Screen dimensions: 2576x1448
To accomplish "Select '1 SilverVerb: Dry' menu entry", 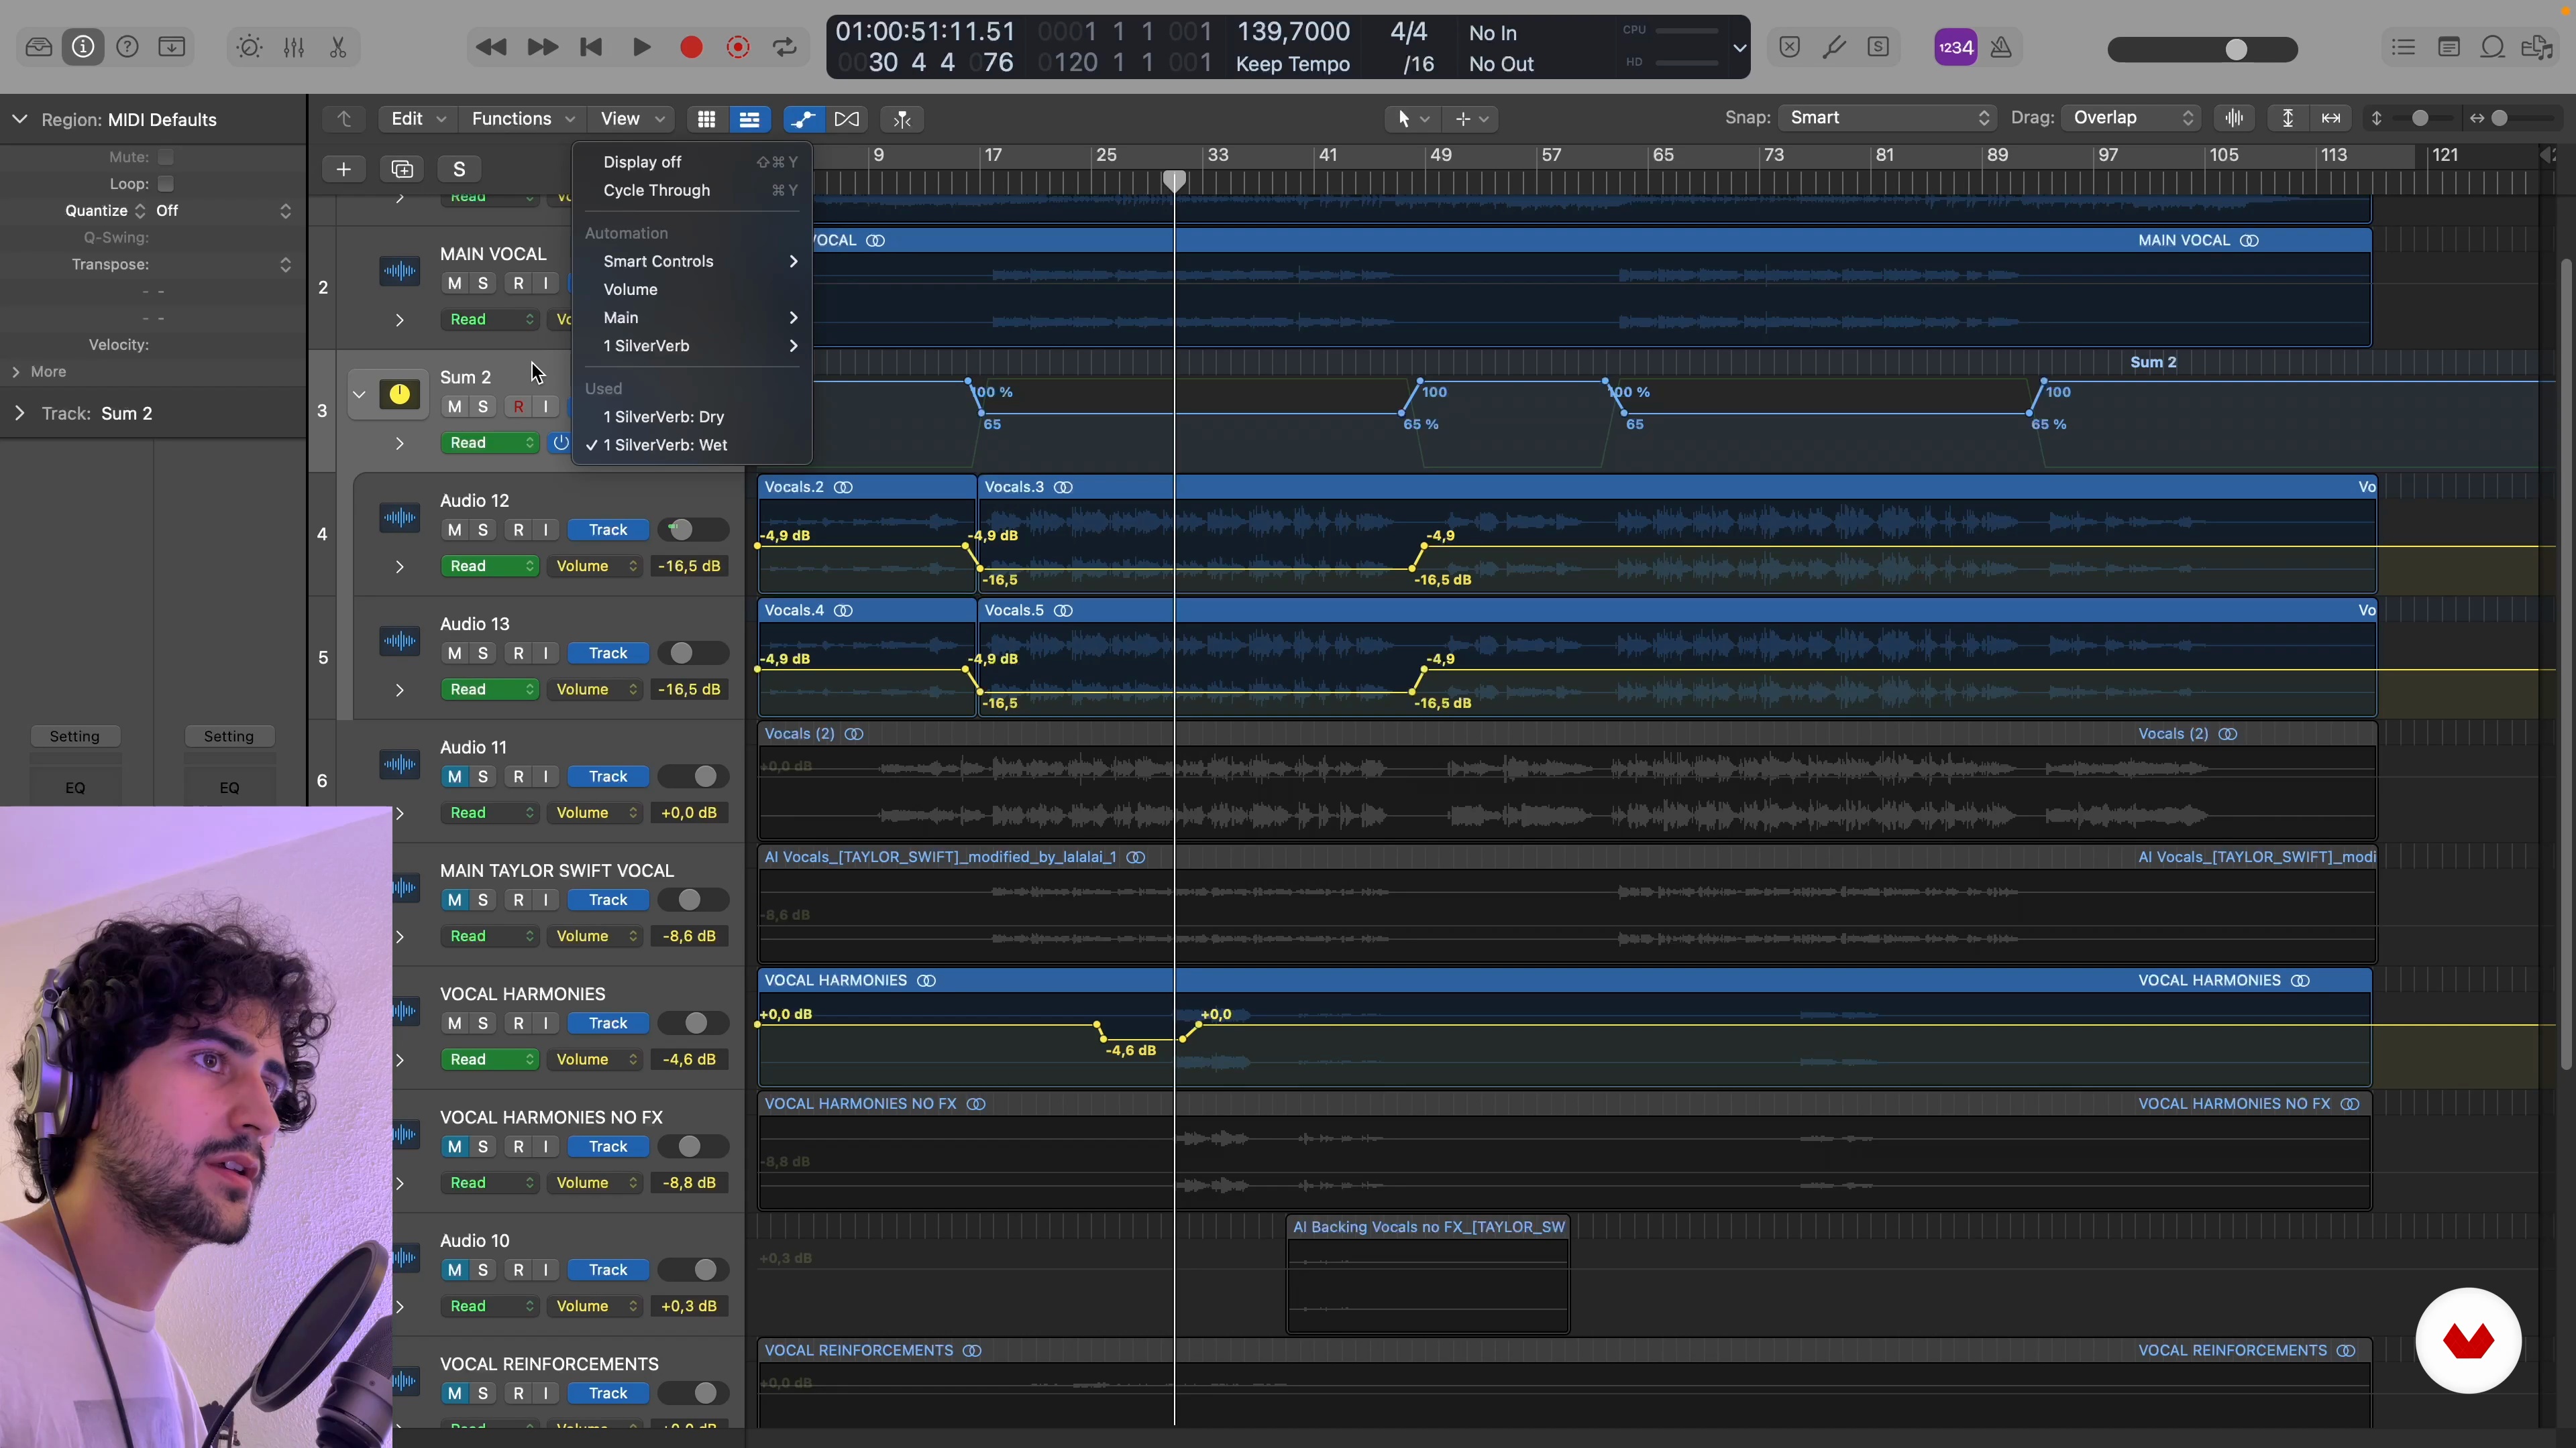I will click(x=664, y=417).
